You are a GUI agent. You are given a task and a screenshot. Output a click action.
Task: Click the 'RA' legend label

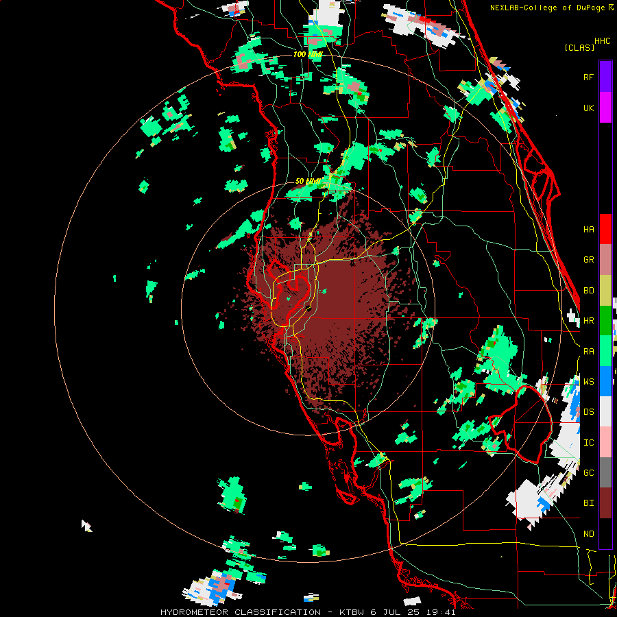click(588, 351)
